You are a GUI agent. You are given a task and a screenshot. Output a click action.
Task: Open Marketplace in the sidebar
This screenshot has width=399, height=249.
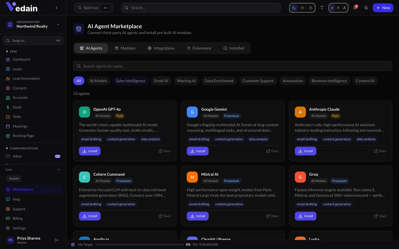(33, 190)
